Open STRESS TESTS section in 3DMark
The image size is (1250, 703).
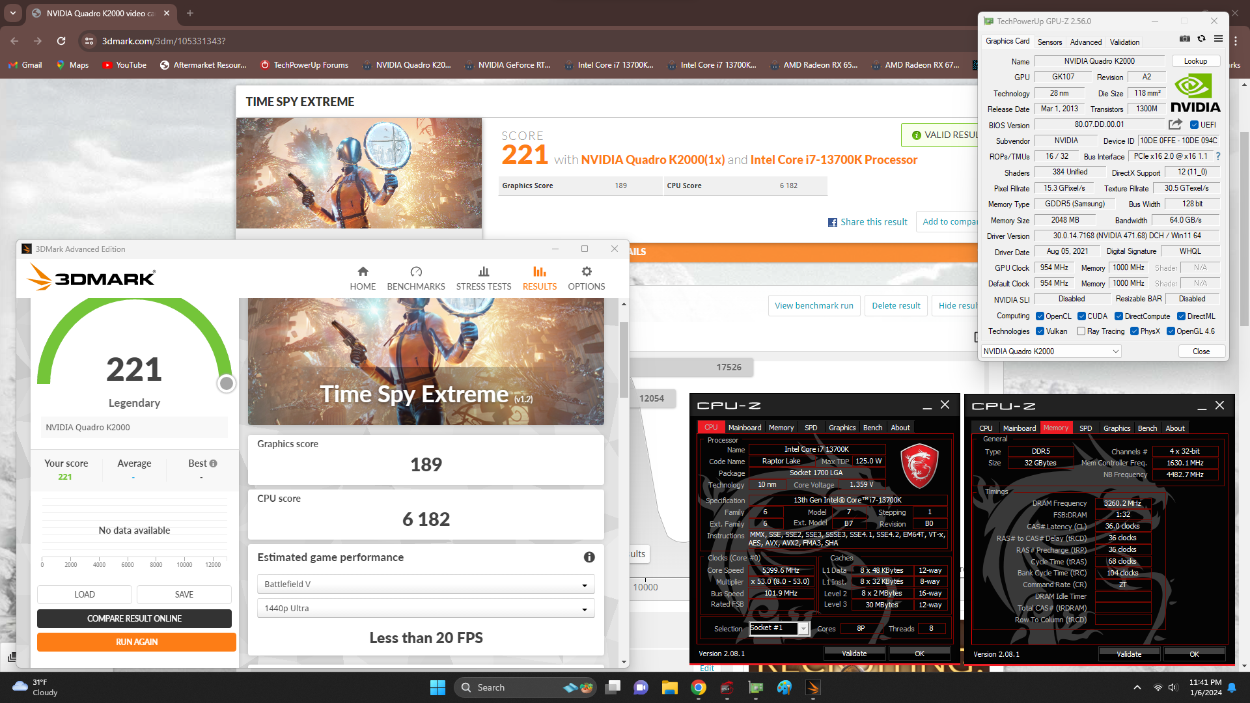(484, 279)
